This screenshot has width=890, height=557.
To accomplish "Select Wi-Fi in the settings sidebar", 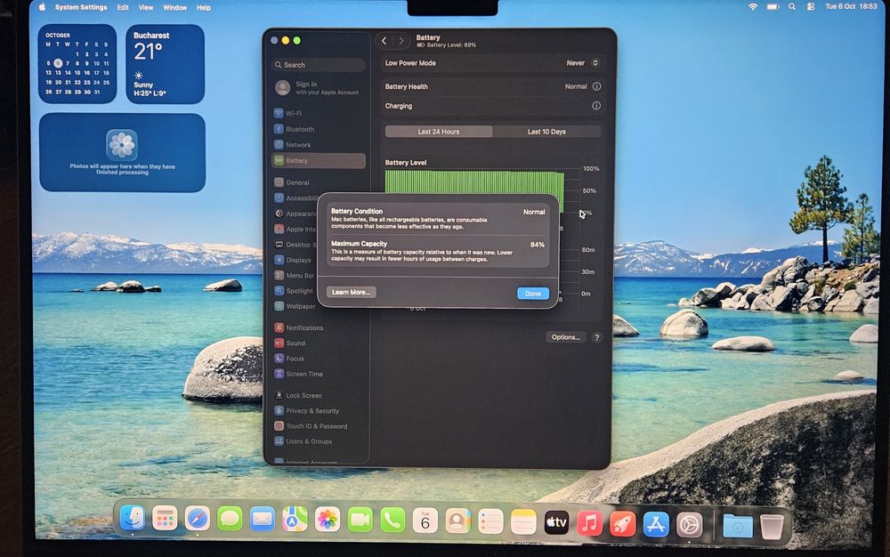I will [319, 113].
